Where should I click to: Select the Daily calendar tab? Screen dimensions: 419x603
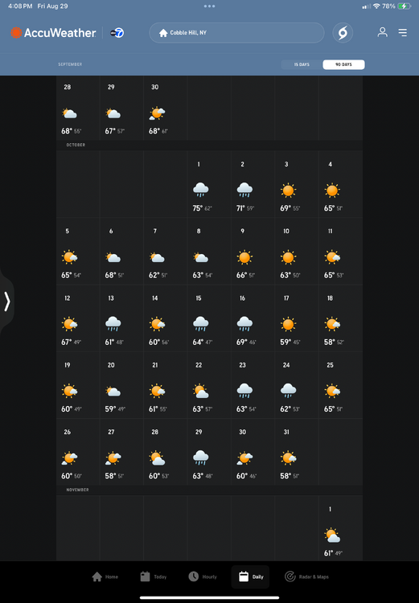pos(250,576)
